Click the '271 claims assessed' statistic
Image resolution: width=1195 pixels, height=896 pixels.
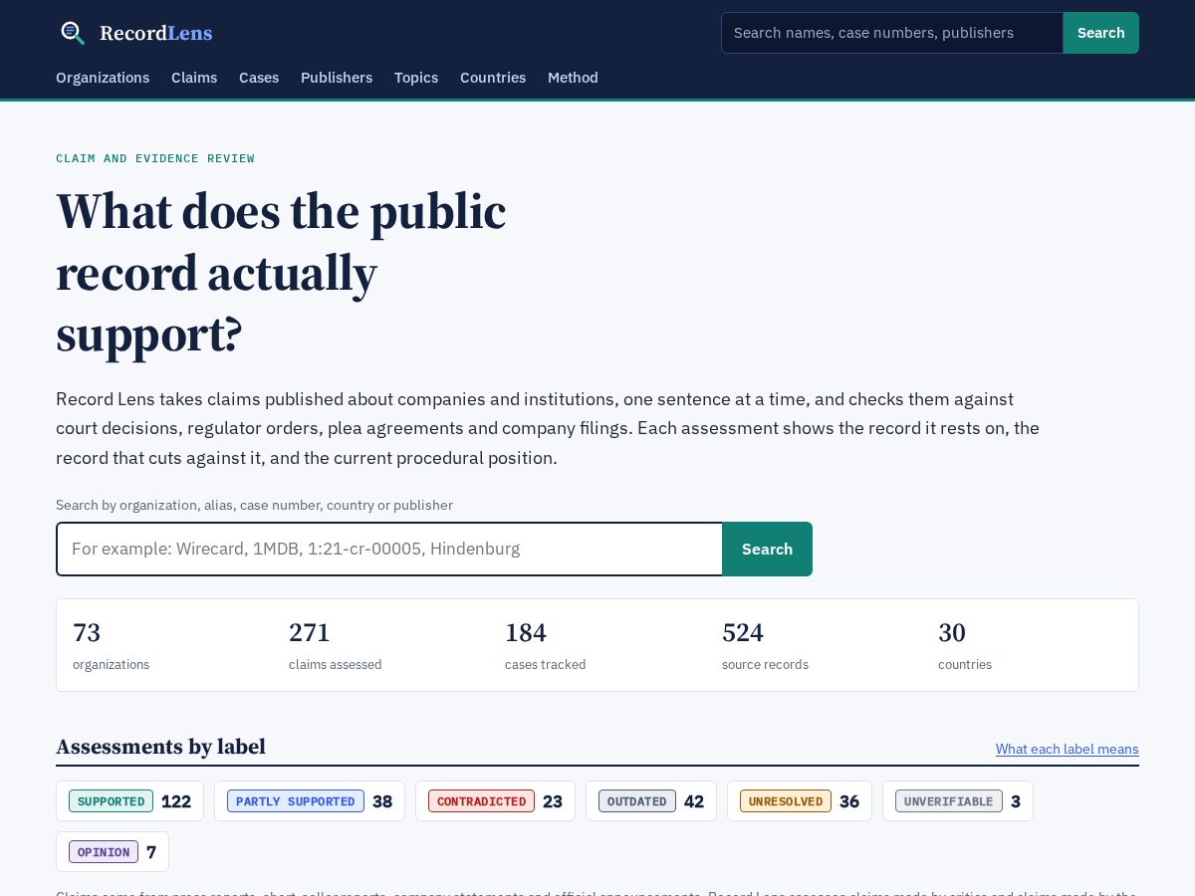tap(336, 645)
